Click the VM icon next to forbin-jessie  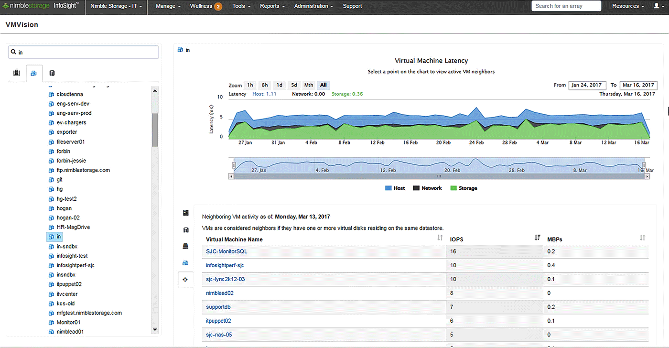point(52,161)
